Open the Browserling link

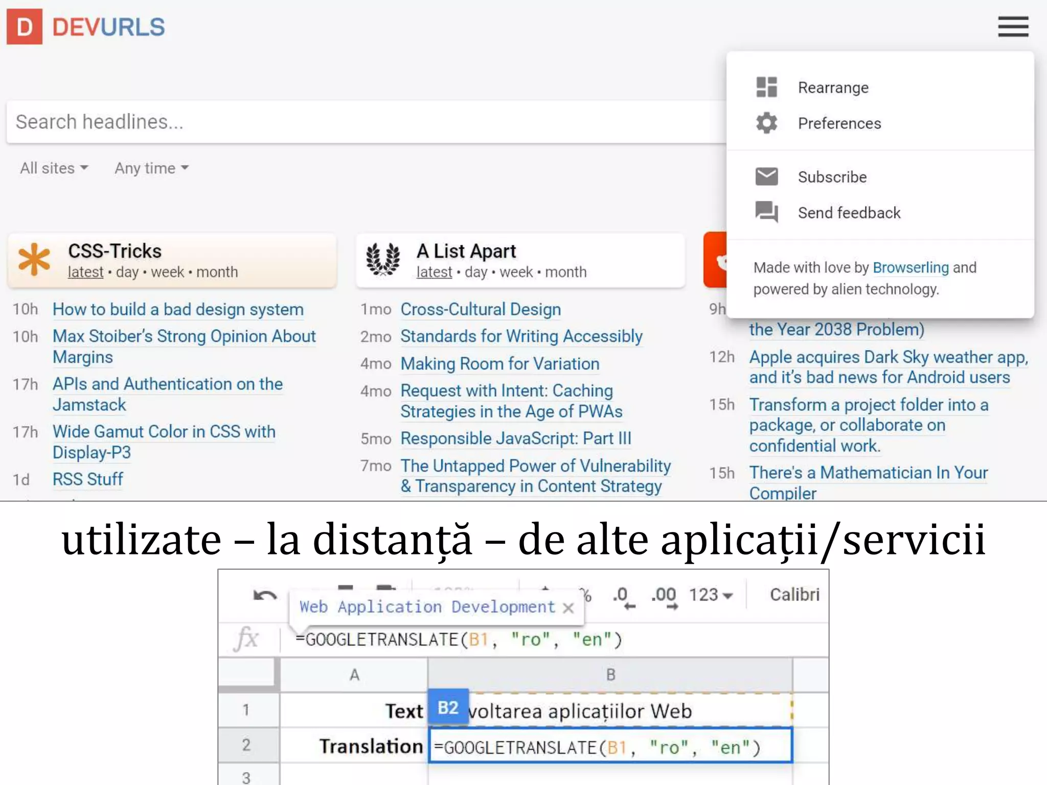click(910, 267)
